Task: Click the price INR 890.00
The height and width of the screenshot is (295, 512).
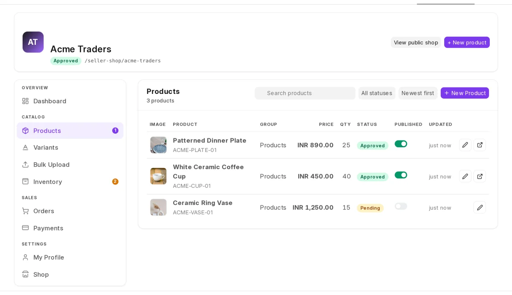Action: [x=315, y=145]
